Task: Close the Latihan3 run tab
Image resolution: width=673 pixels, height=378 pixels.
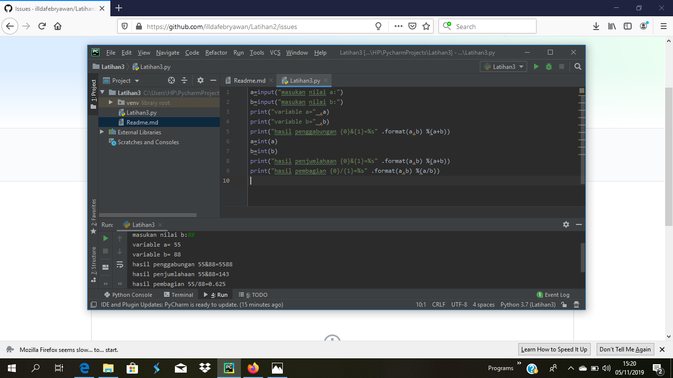Action: click(x=160, y=224)
